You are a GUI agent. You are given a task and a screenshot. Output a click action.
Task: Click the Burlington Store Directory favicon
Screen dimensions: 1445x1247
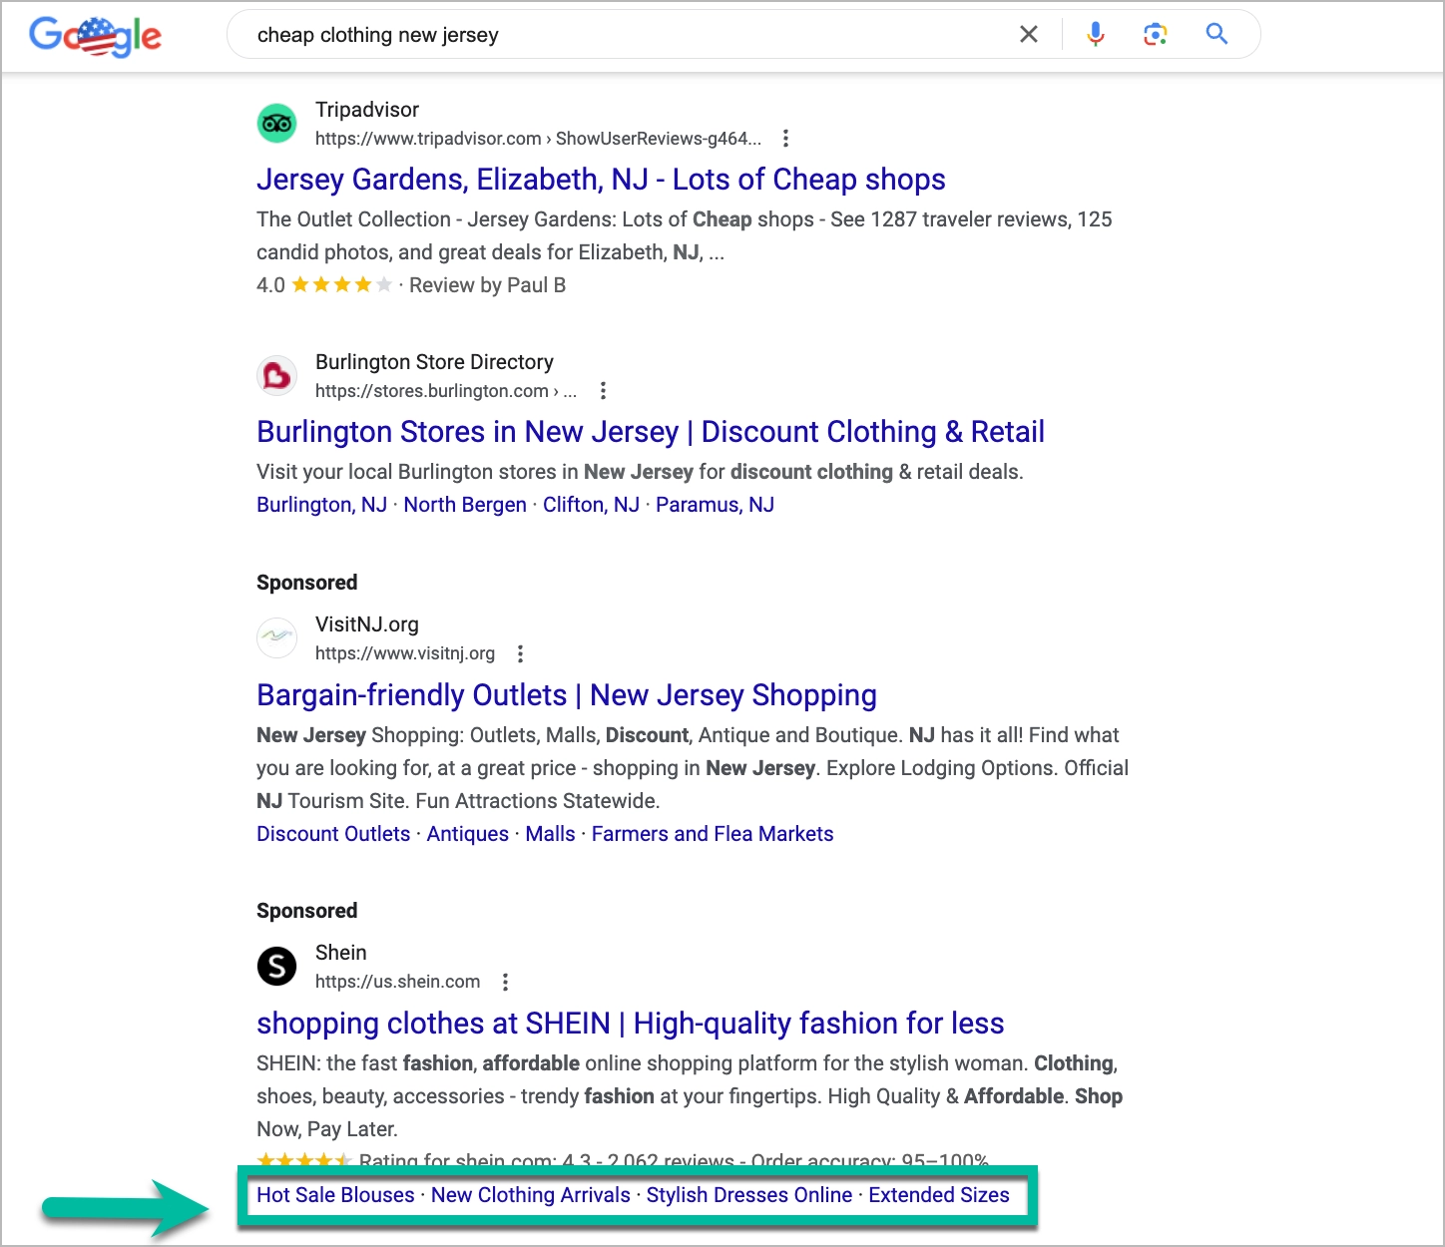(x=276, y=375)
